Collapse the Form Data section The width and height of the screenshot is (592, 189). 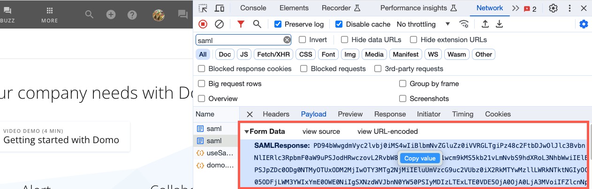click(x=247, y=131)
